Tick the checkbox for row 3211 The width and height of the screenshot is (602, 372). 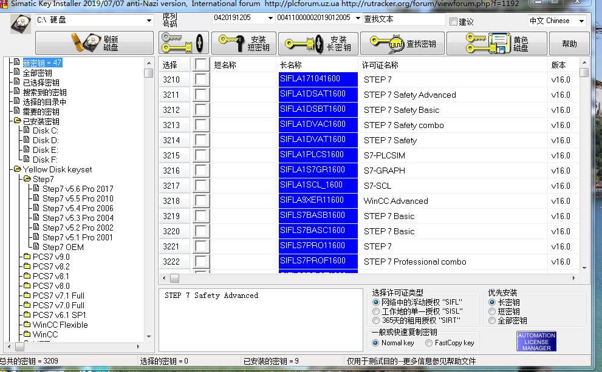click(201, 95)
